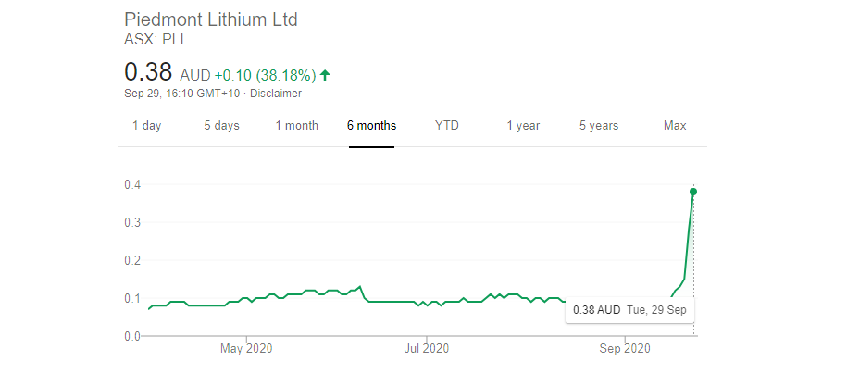Click the active 6 months tab
847x374 pixels.
coord(371,126)
